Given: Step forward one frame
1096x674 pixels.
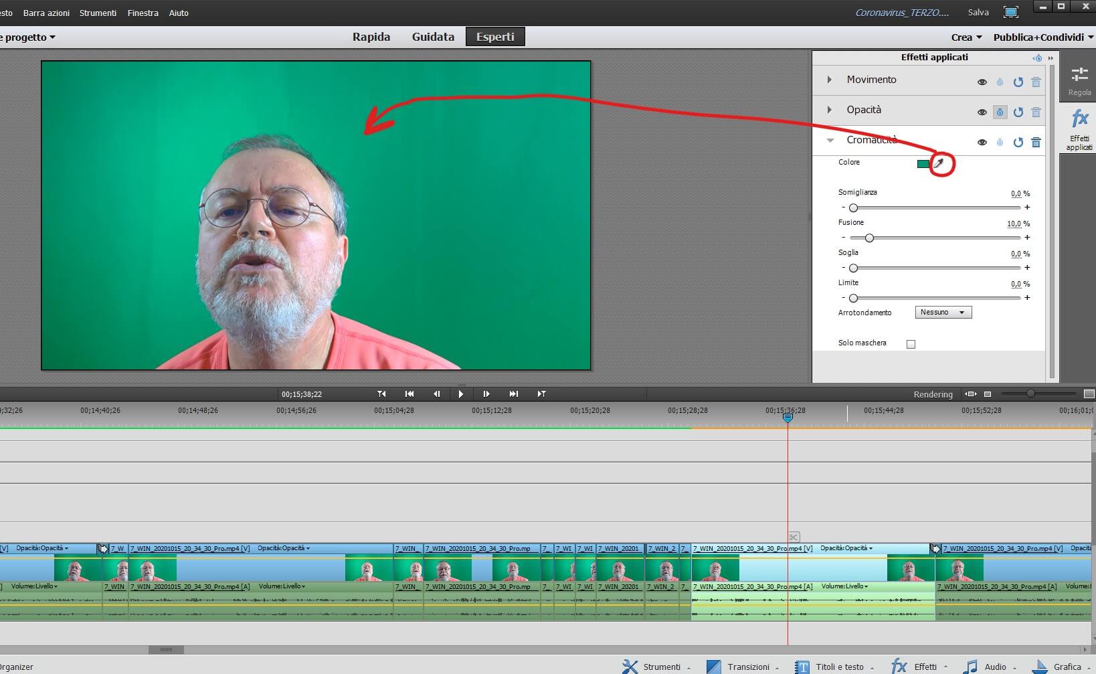Looking at the screenshot, I should [x=486, y=394].
